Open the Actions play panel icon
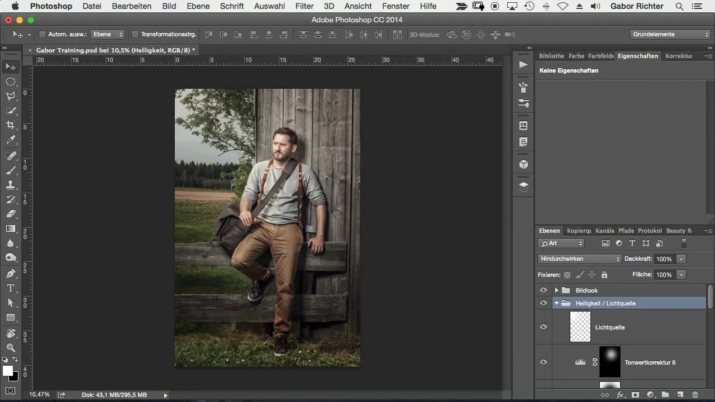Image resolution: width=715 pixels, height=402 pixels. tap(523, 64)
